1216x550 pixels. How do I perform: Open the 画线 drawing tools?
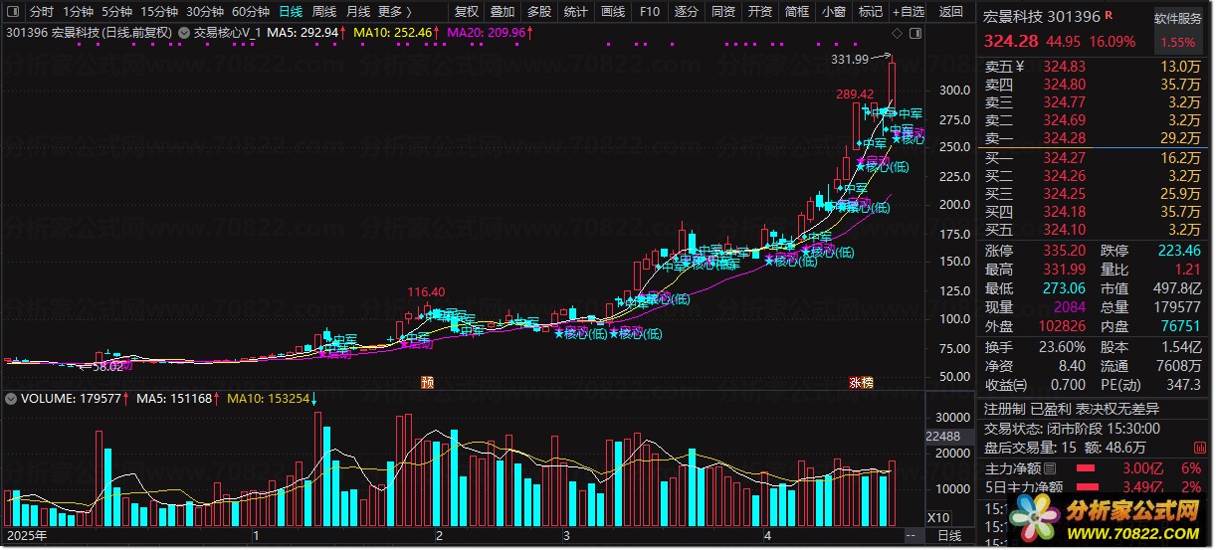click(x=613, y=12)
